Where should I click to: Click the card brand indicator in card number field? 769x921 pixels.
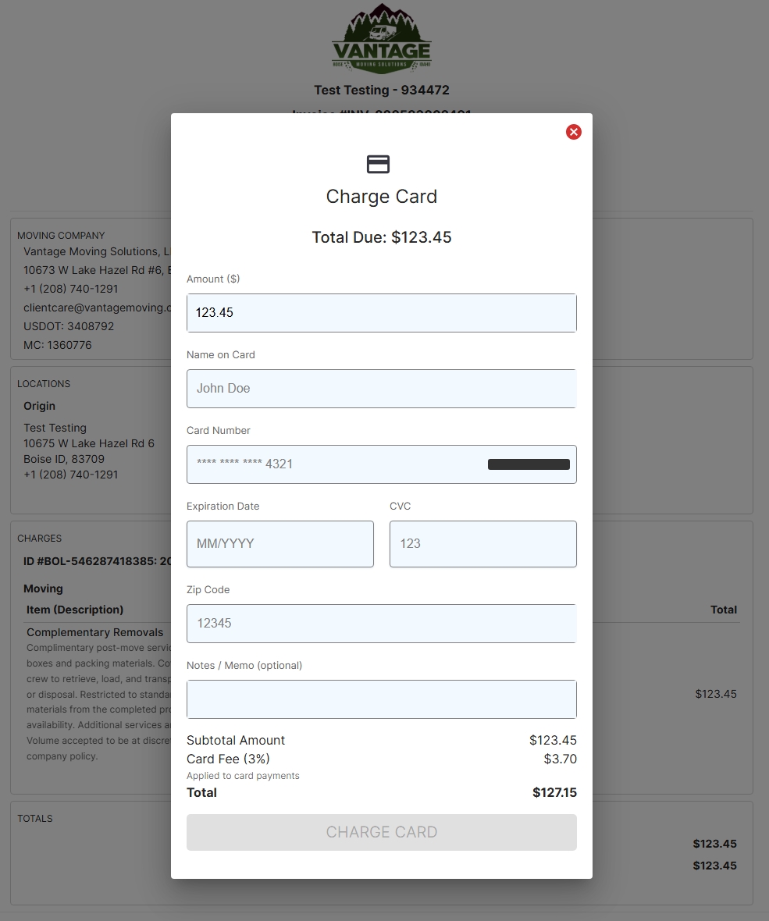coord(529,464)
